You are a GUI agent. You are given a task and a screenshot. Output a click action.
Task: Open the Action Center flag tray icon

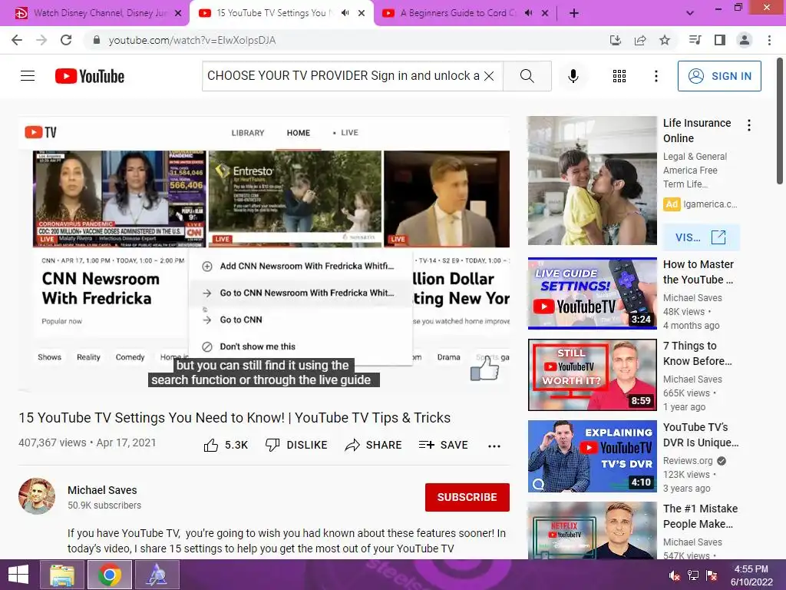tap(712, 575)
